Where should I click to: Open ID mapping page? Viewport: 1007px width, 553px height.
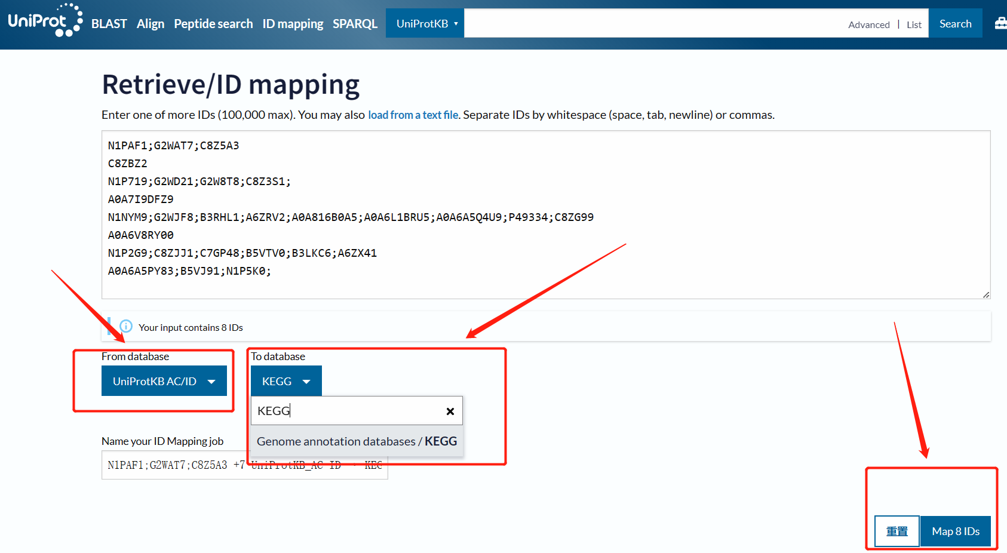click(293, 24)
